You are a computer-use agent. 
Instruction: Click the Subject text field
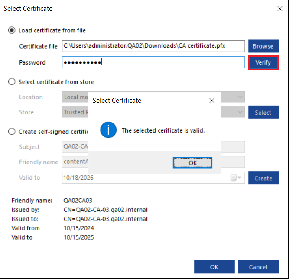point(75,146)
